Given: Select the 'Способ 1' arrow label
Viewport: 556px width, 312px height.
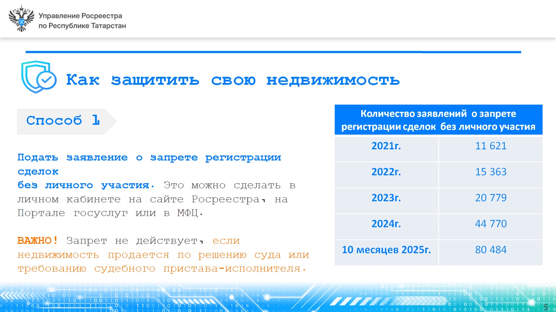Looking at the screenshot, I should pyautogui.click(x=63, y=121).
